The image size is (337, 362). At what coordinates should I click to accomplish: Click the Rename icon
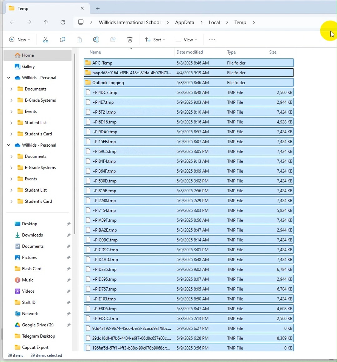pos(96,40)
